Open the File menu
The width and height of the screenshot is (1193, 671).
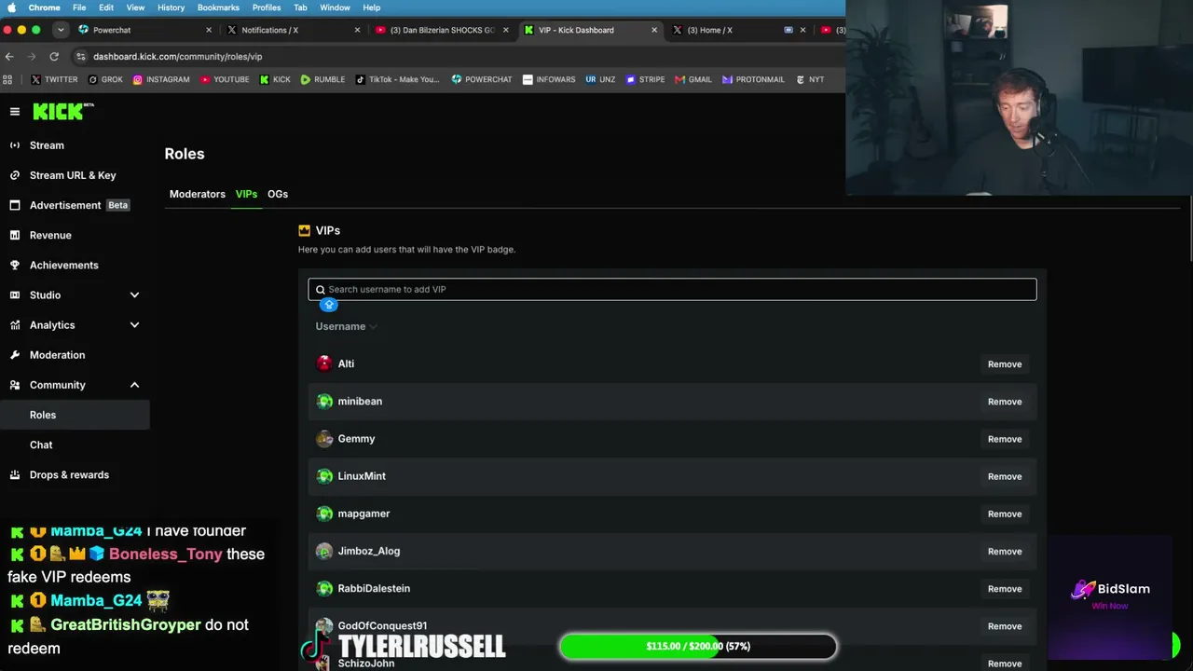click(79, 7)
